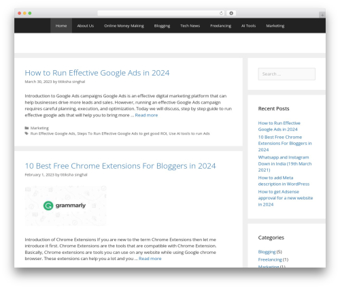Image resolution: width=340 pixels, height=288 pixels.
Task: Open the Home menu item
Action: [61, 26]
